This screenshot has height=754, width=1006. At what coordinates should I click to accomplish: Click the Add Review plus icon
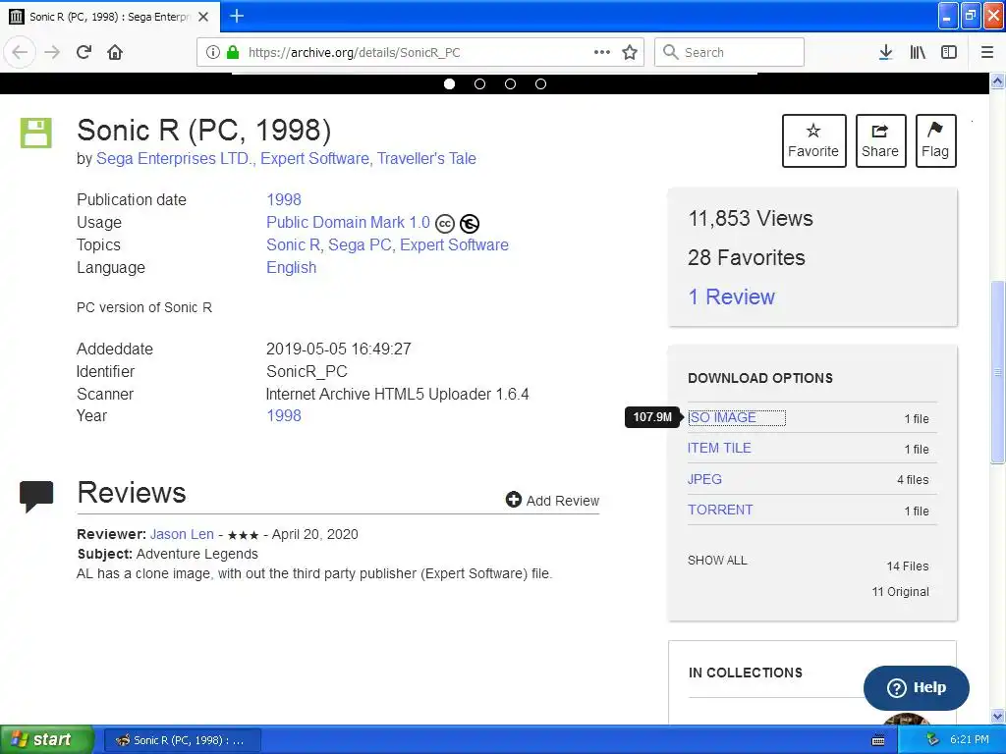(513, 500)
